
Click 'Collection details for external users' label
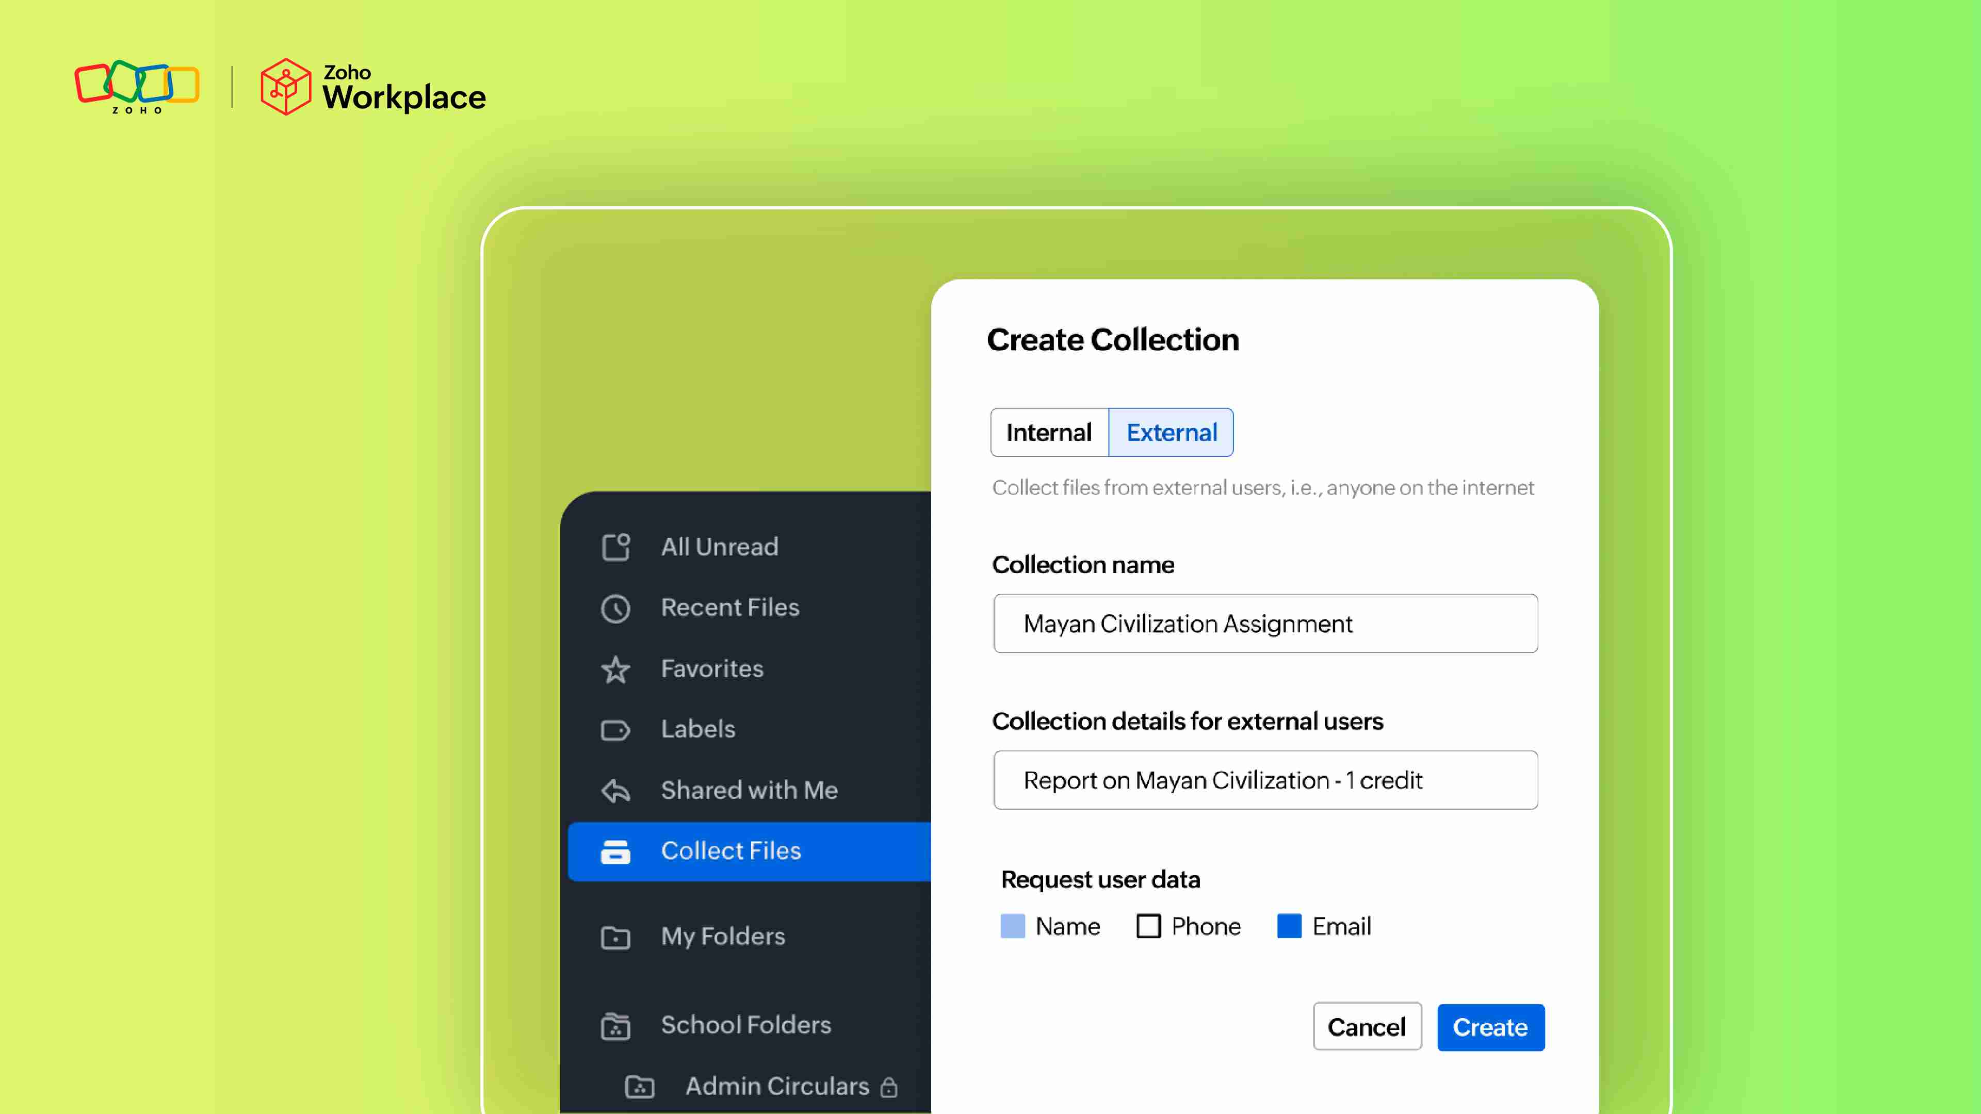[x=1188, y=722]
